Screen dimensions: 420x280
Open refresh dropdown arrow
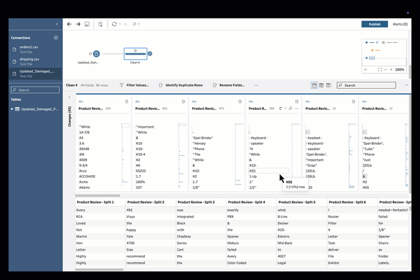(x=120, y=24)
